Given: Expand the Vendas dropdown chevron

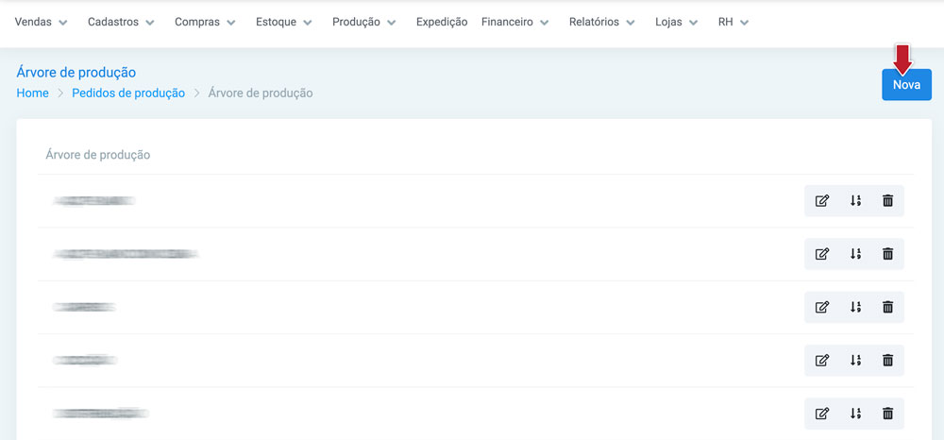Looking at the screenshot, I should point(63,23).
